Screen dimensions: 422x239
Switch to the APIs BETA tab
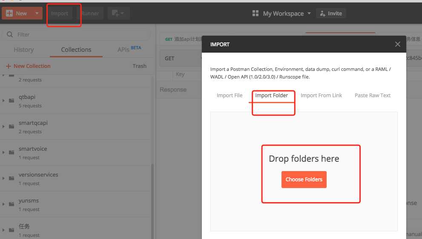pyautogui.click(x=129, y=49)
